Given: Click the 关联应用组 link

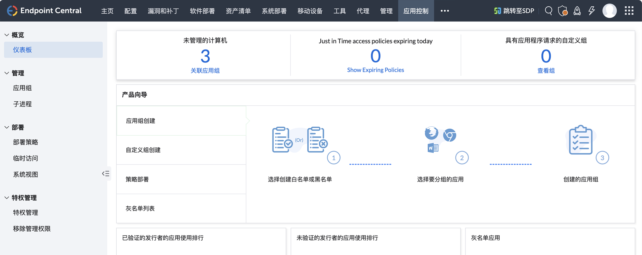Looking at the screenshot, I should pyautogui.click(x=205, y=71).
